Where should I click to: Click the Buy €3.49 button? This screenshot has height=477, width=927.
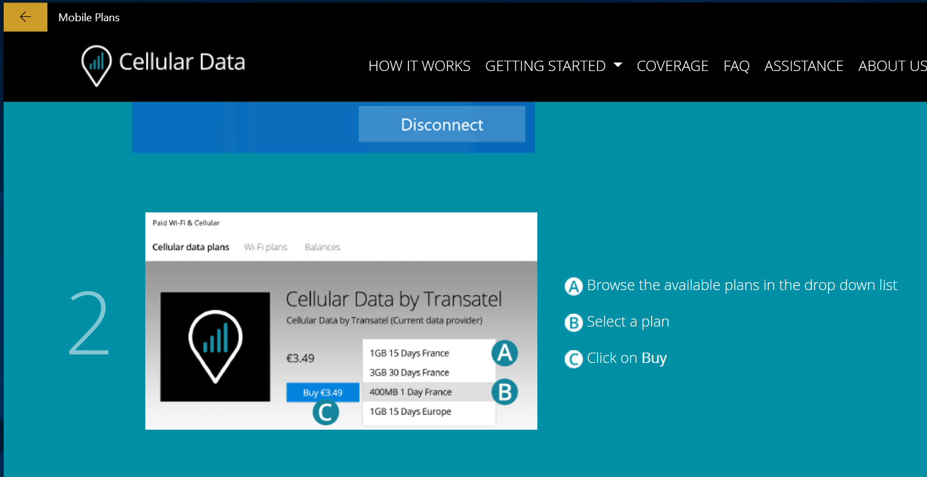click(323, 393)
